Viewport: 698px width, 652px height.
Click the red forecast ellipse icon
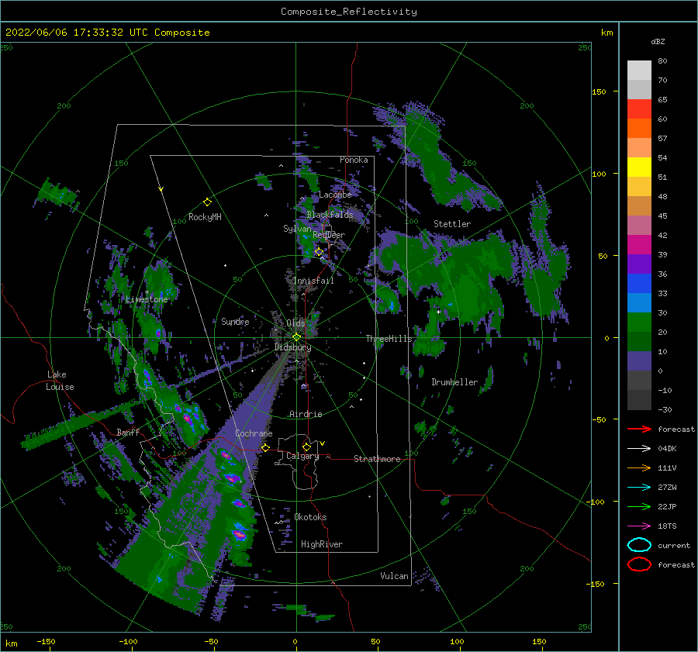pos(639,564)
